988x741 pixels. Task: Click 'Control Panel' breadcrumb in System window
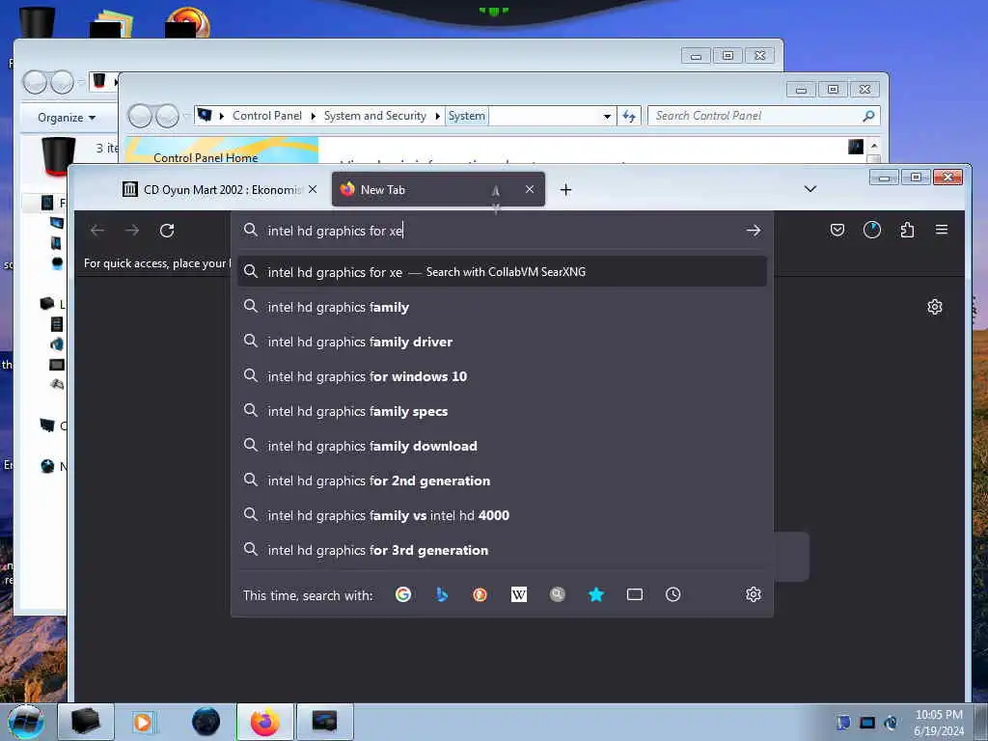[267, 116]
